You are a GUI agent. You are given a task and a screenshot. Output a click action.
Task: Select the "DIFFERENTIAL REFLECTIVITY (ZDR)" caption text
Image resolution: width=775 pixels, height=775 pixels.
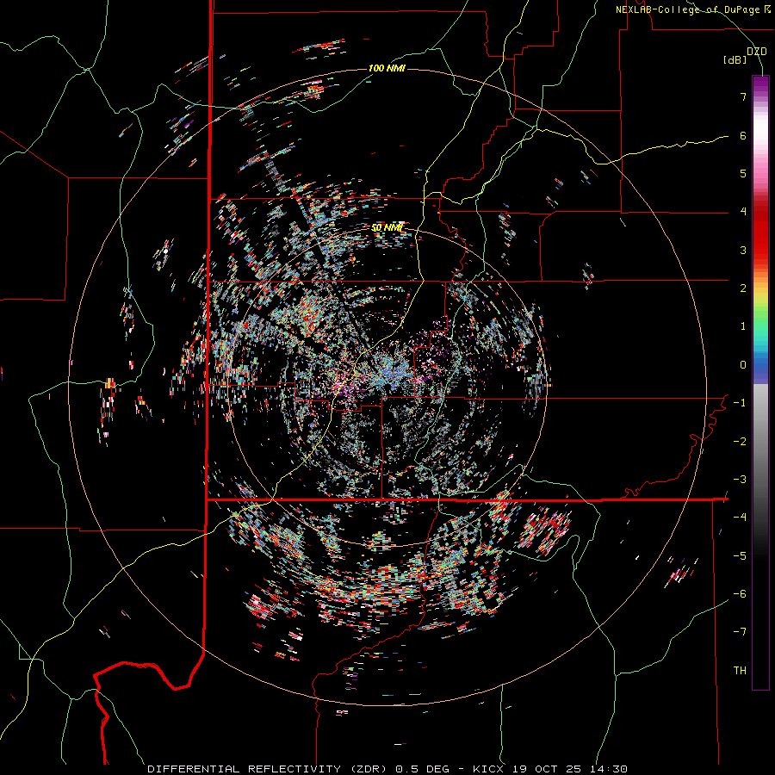(270, 769)
